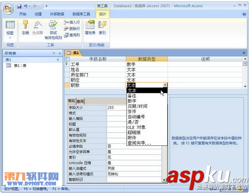
Task: Click the 输入法语句模式 value 无转化
Action: pos(134,174)
